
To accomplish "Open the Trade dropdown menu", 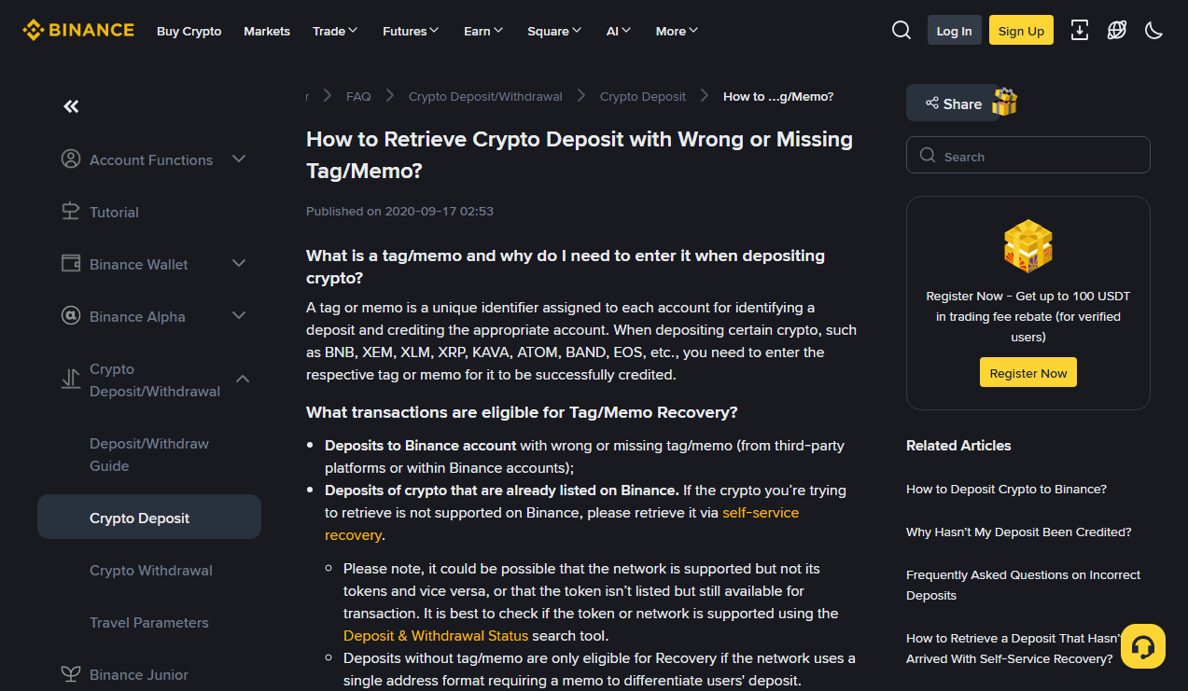I will point(335,31).
